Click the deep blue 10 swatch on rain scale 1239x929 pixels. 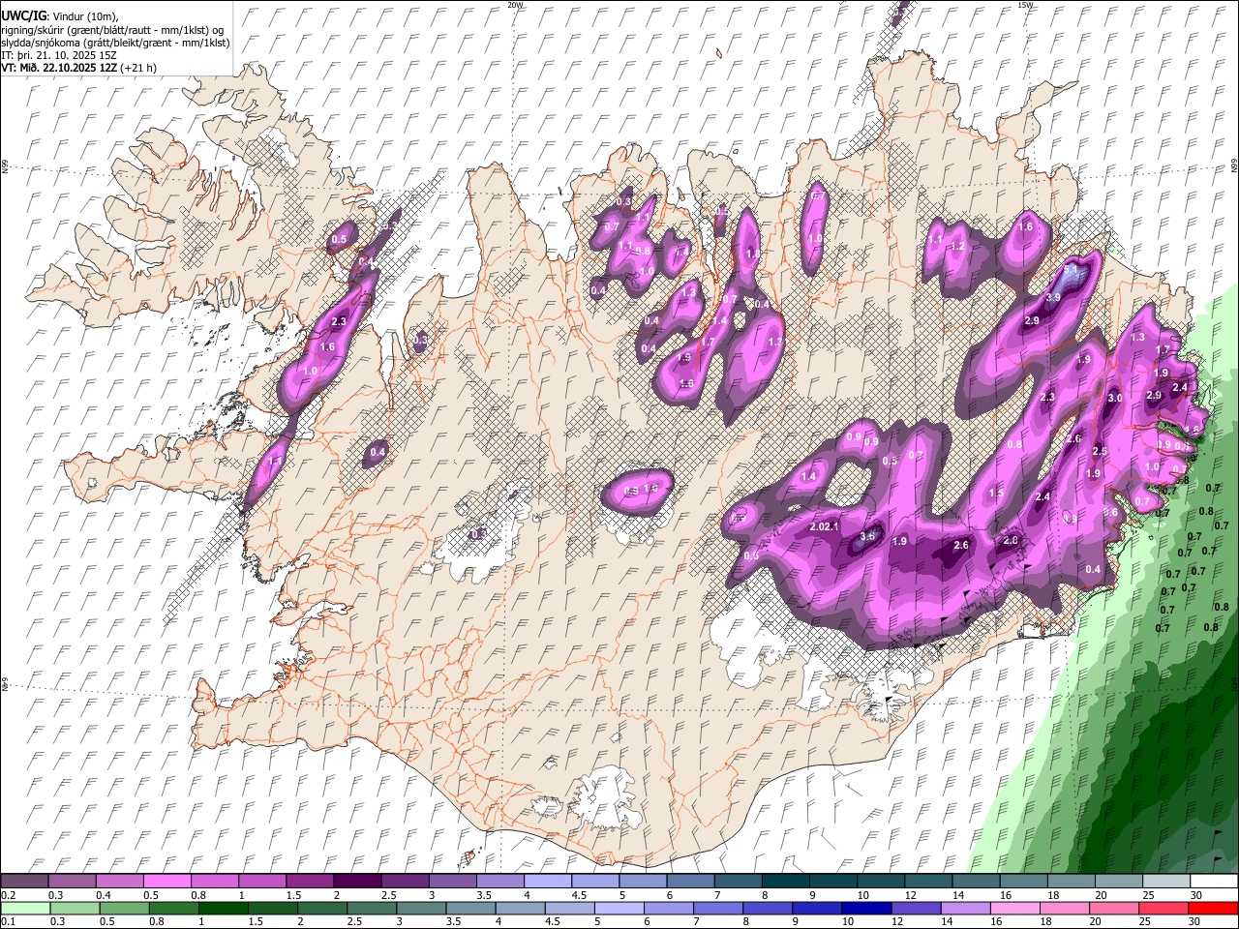click(867, 908)
